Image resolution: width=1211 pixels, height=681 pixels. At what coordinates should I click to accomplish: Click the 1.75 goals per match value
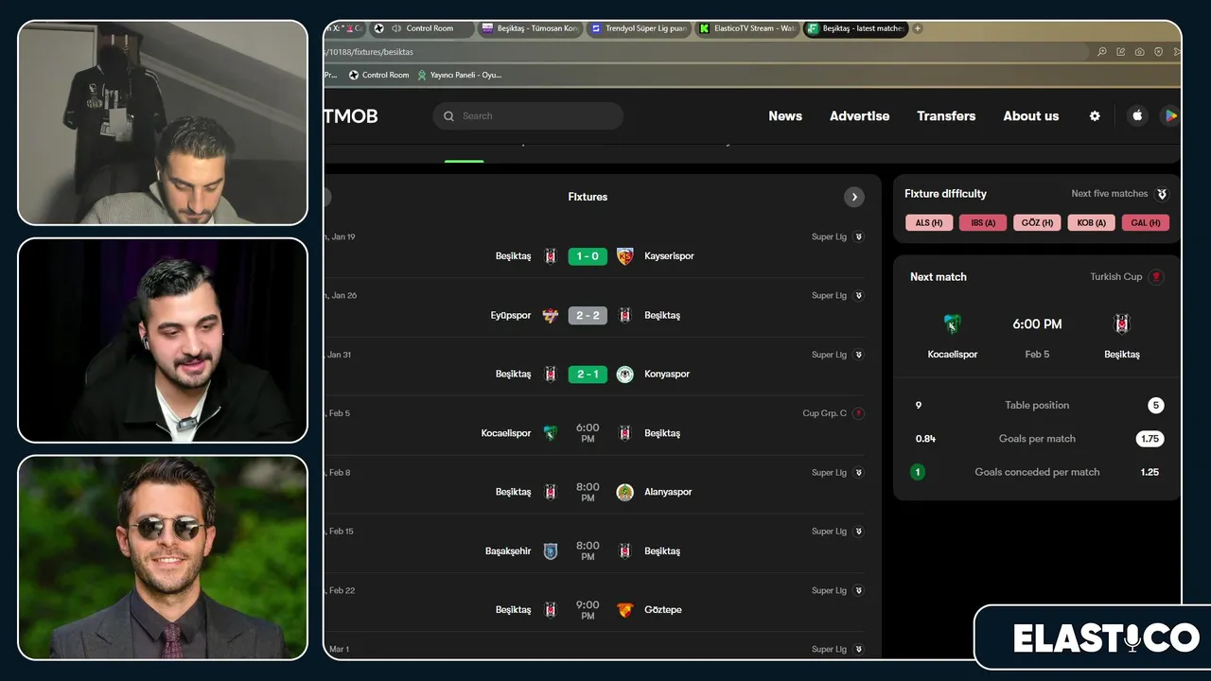(x=1150, y=439)
